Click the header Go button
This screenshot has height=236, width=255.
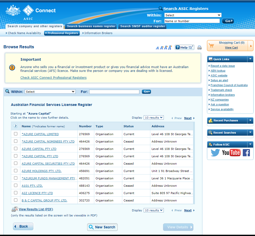(228, 21)
